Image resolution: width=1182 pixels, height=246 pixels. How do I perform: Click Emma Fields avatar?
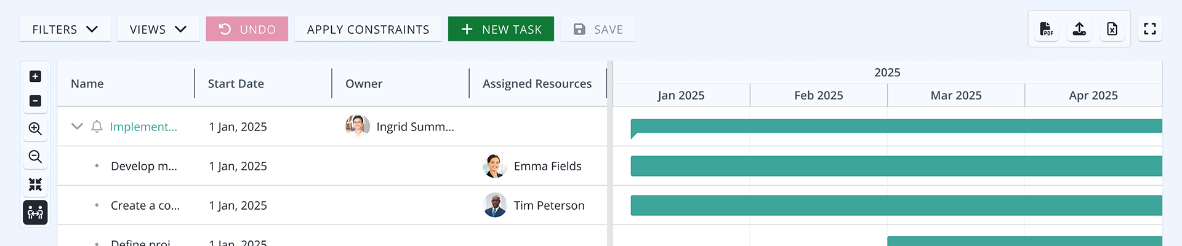click(x=495, y=166)
